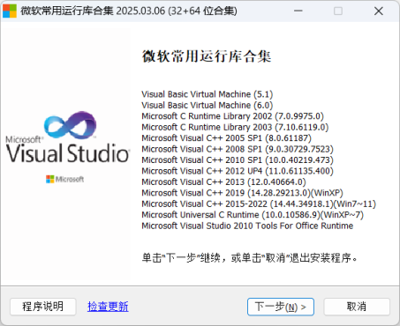Click the 取消 button
This screenshot has height=326, width=400.
pyautogui.click(x=357, y=307)
